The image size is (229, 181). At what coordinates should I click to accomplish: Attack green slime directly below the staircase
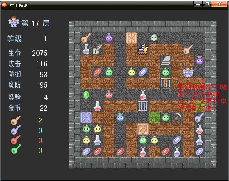pyautogui.click(x=166, y=72)
